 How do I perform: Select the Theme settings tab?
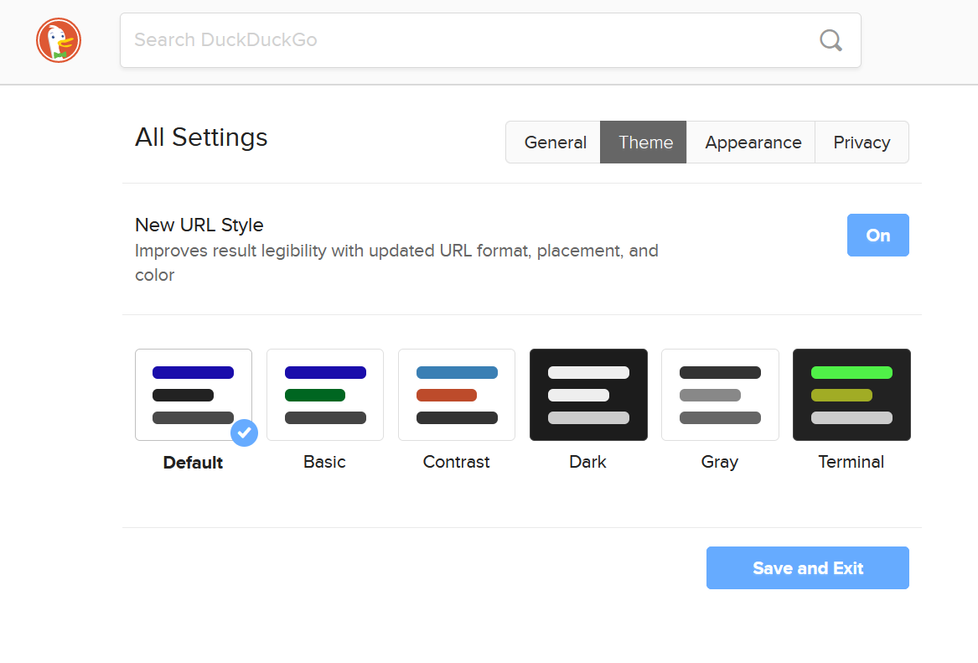(643, 142)
